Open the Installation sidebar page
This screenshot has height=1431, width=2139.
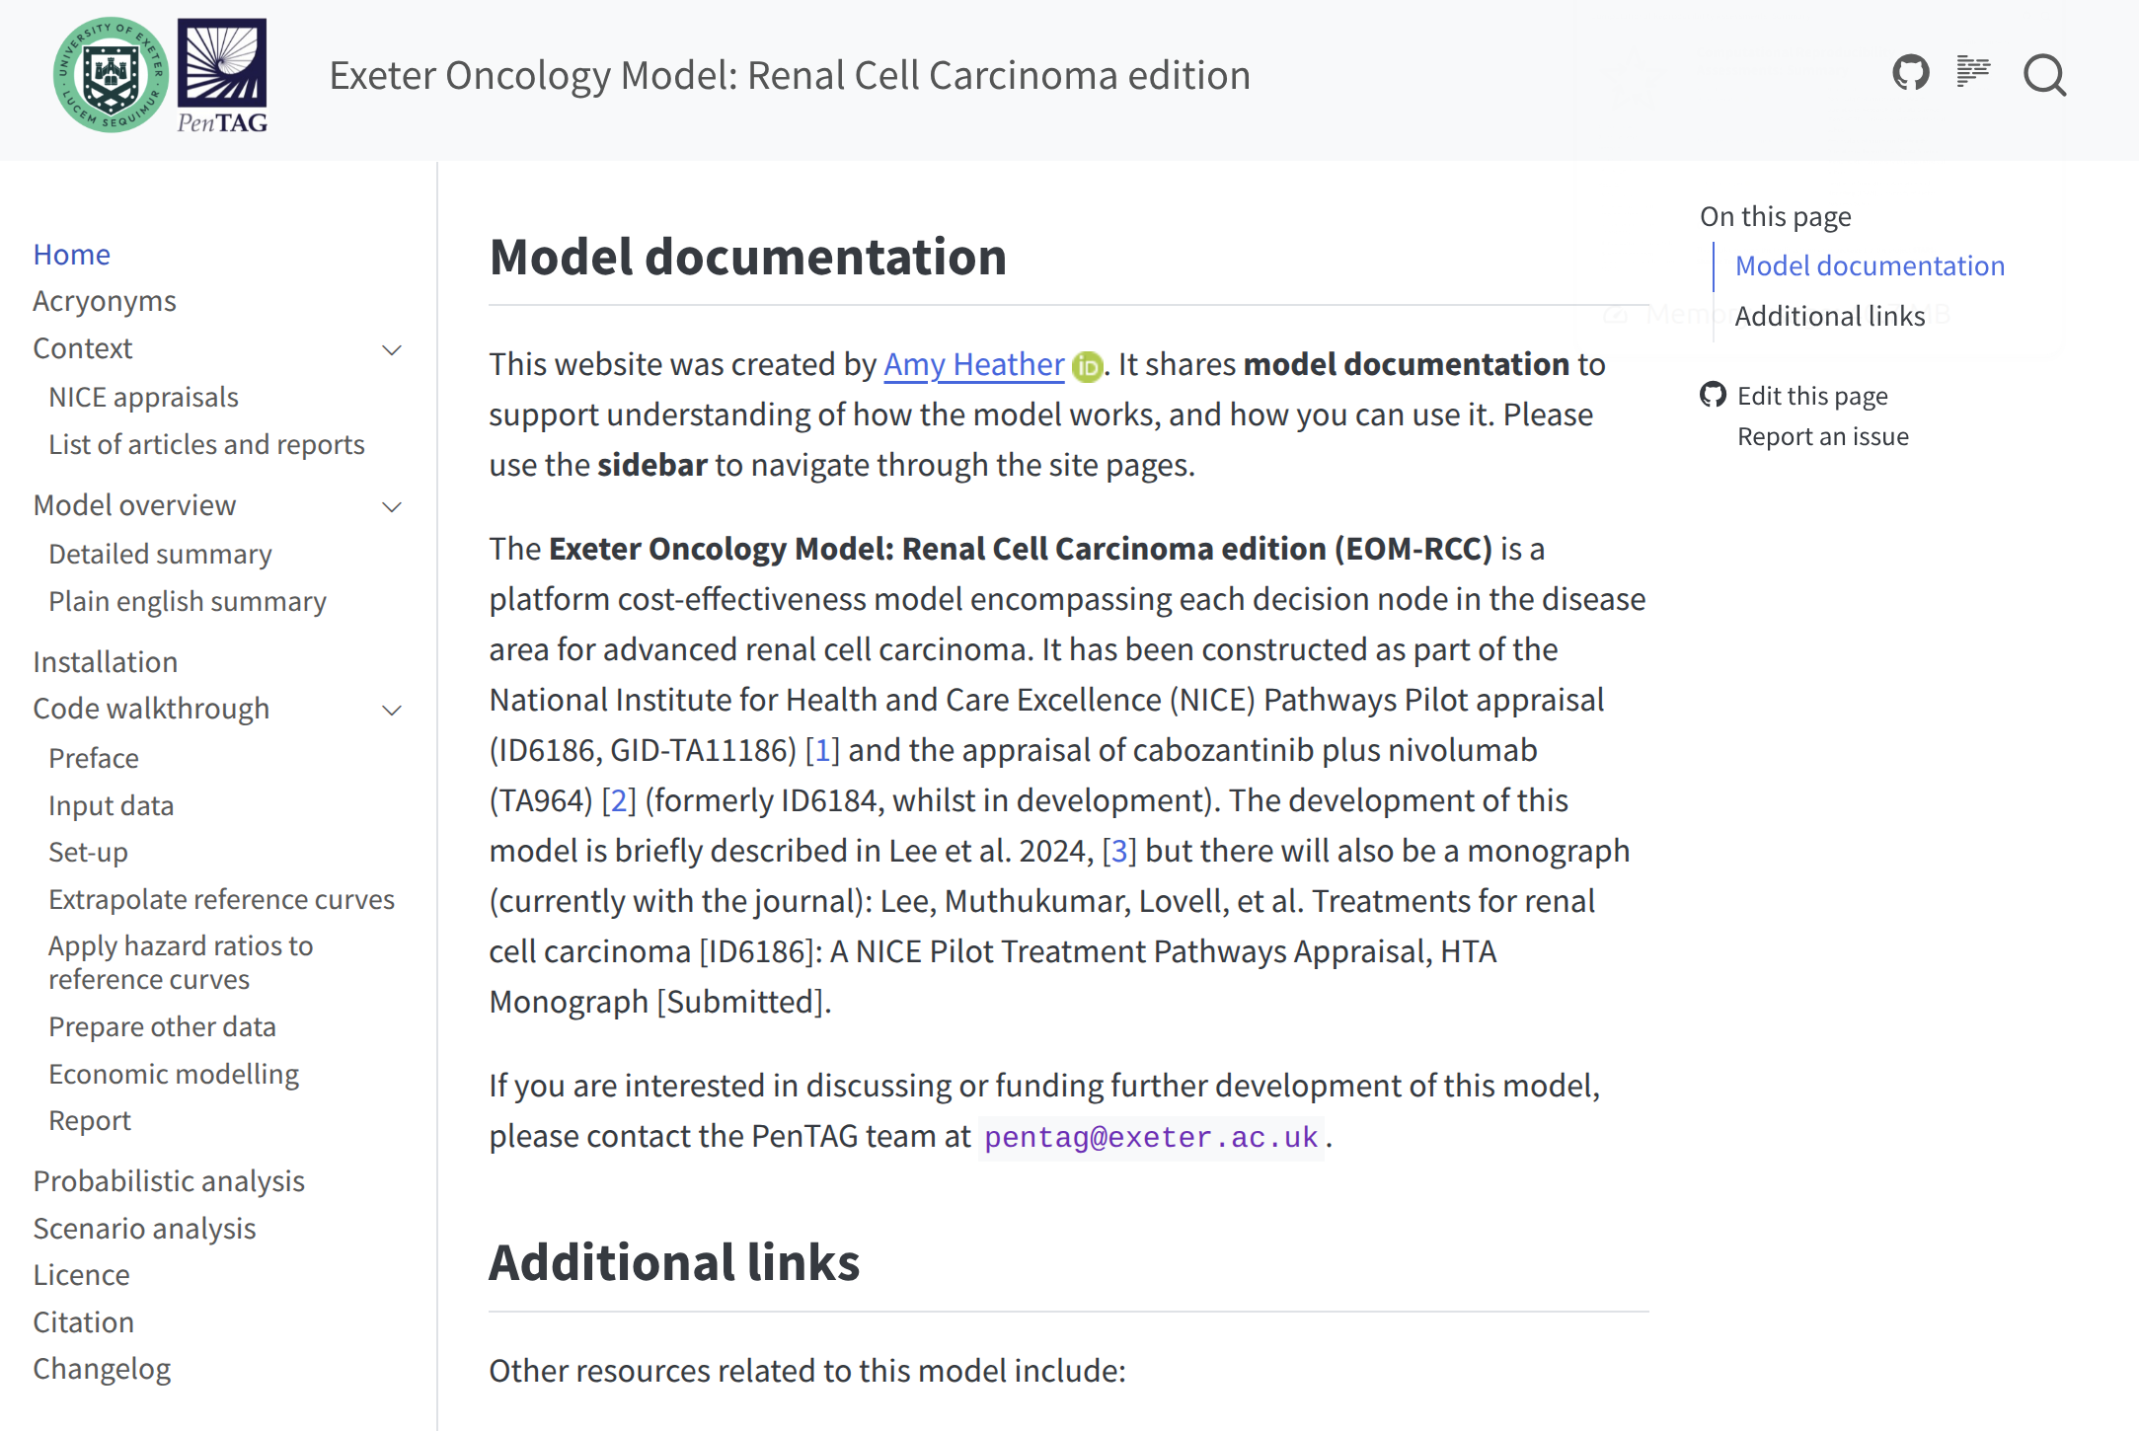(x=105, y=662)
